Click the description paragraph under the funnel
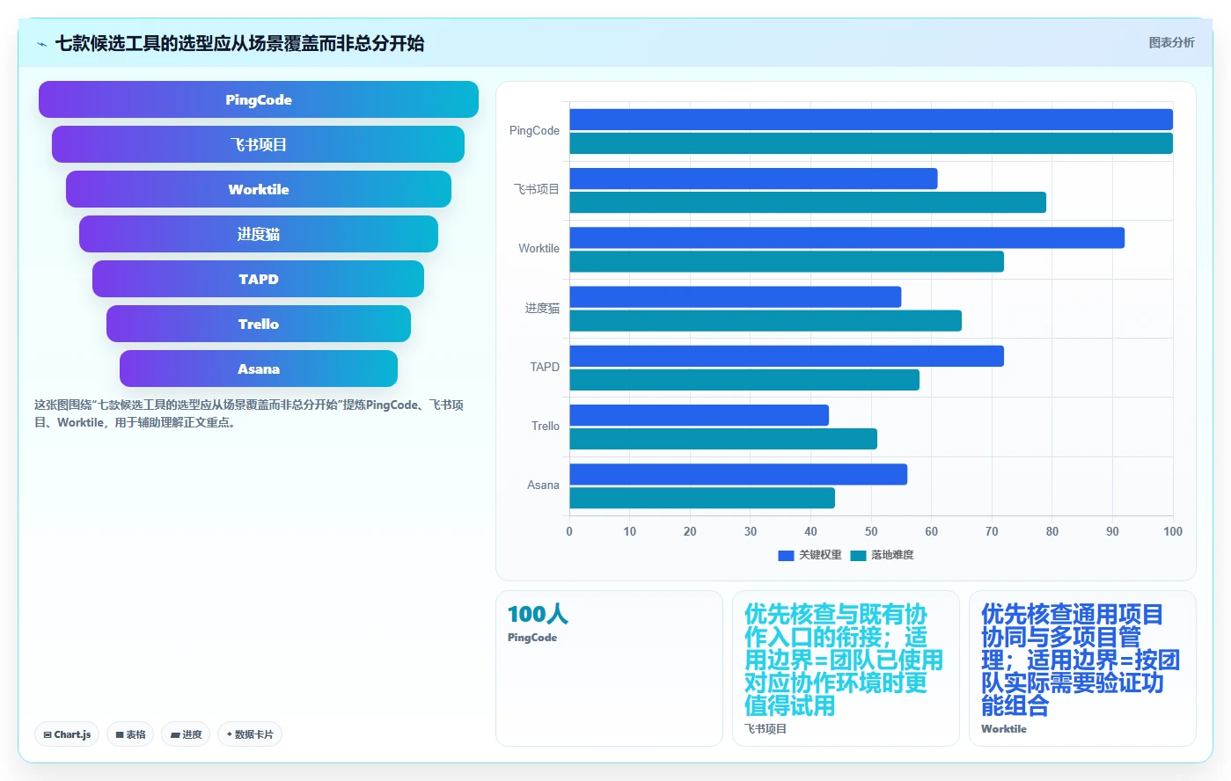Viewport: 1231px width, 781px height. pyautogui.click(x=249, y=413)
